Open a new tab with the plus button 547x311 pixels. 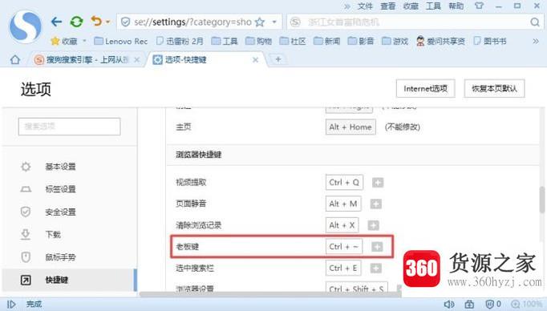(x=278, y=59)
